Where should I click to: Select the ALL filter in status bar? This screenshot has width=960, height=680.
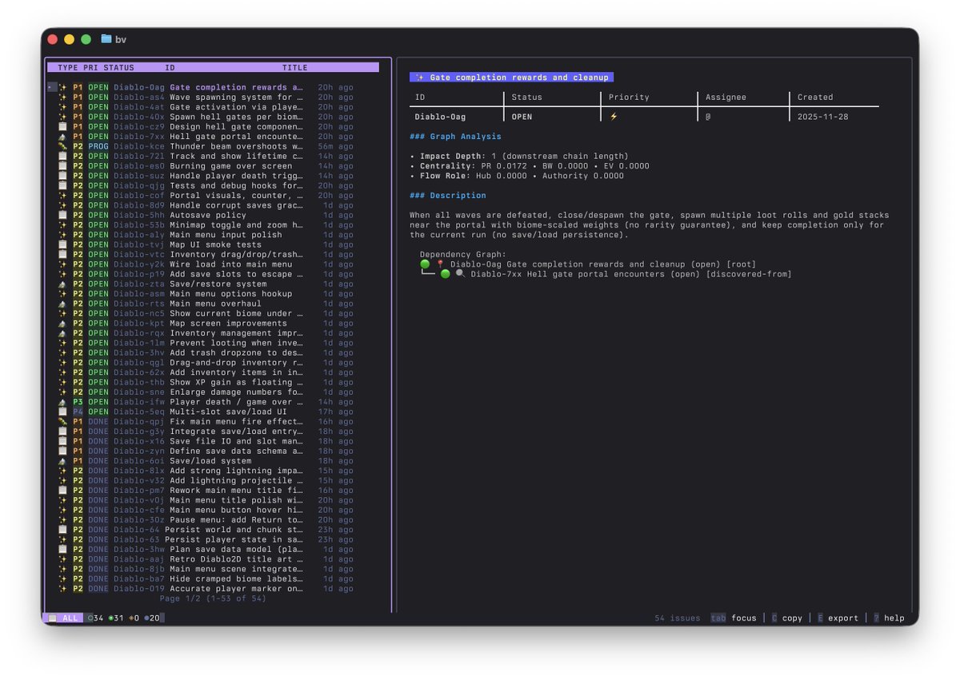tap(63, 618)
